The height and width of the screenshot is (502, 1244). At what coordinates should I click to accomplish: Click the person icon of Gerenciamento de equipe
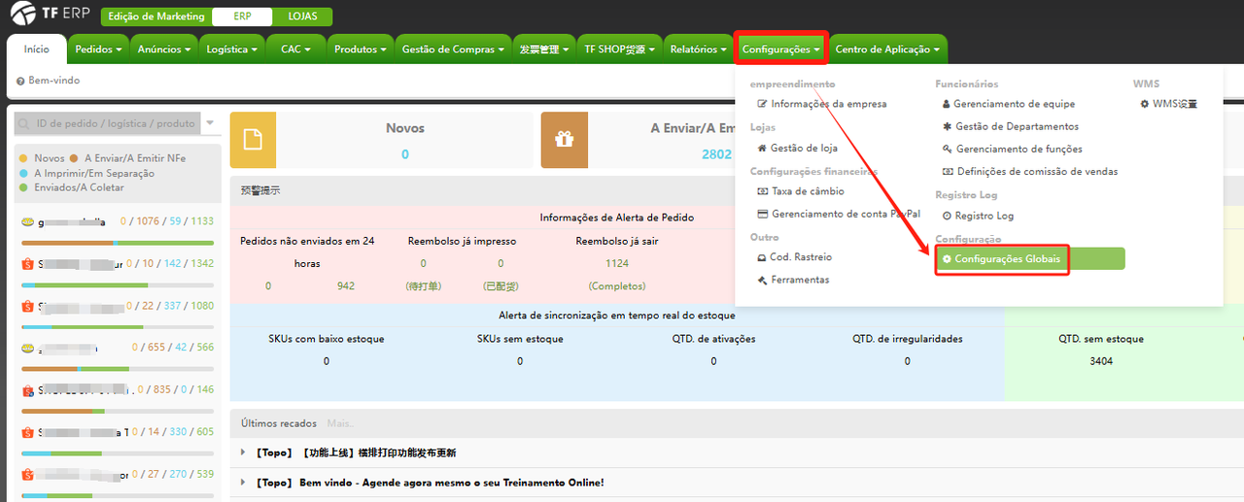[x=948, y=104]
